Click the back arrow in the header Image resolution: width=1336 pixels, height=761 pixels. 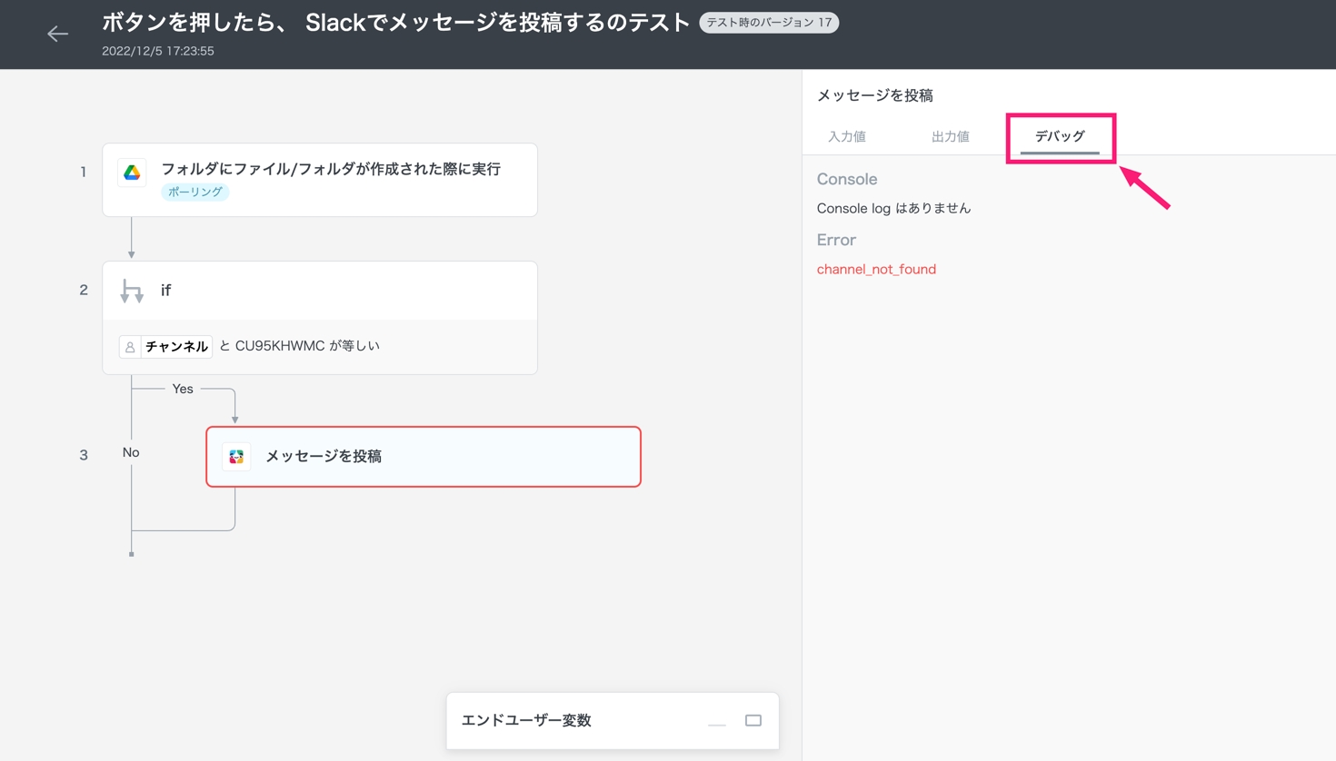57,34
